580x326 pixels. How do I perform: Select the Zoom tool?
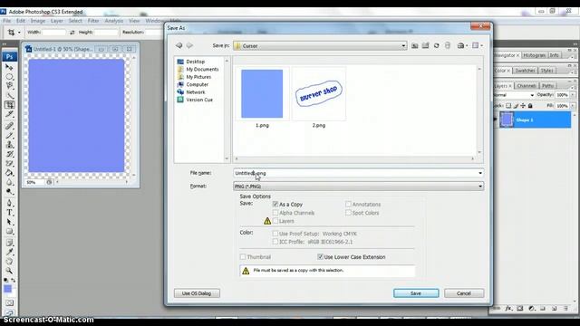coord(9,271)
